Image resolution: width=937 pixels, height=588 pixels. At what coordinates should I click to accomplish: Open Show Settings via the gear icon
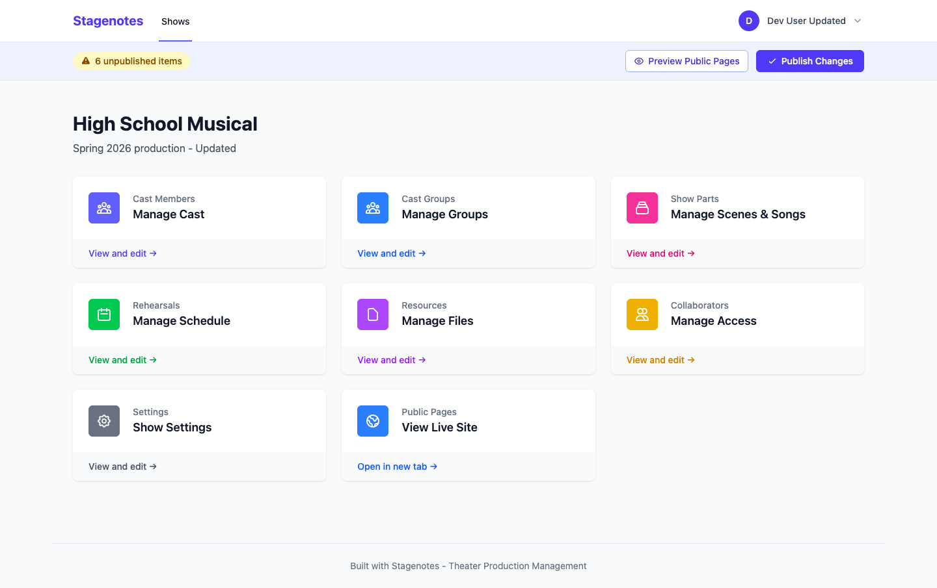click(104, 421)
